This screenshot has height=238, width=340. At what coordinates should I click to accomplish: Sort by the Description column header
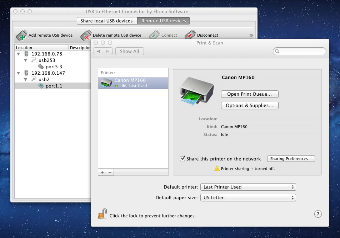coord(80,48)
